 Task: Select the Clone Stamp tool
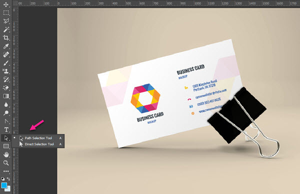(x=6, y=71)
